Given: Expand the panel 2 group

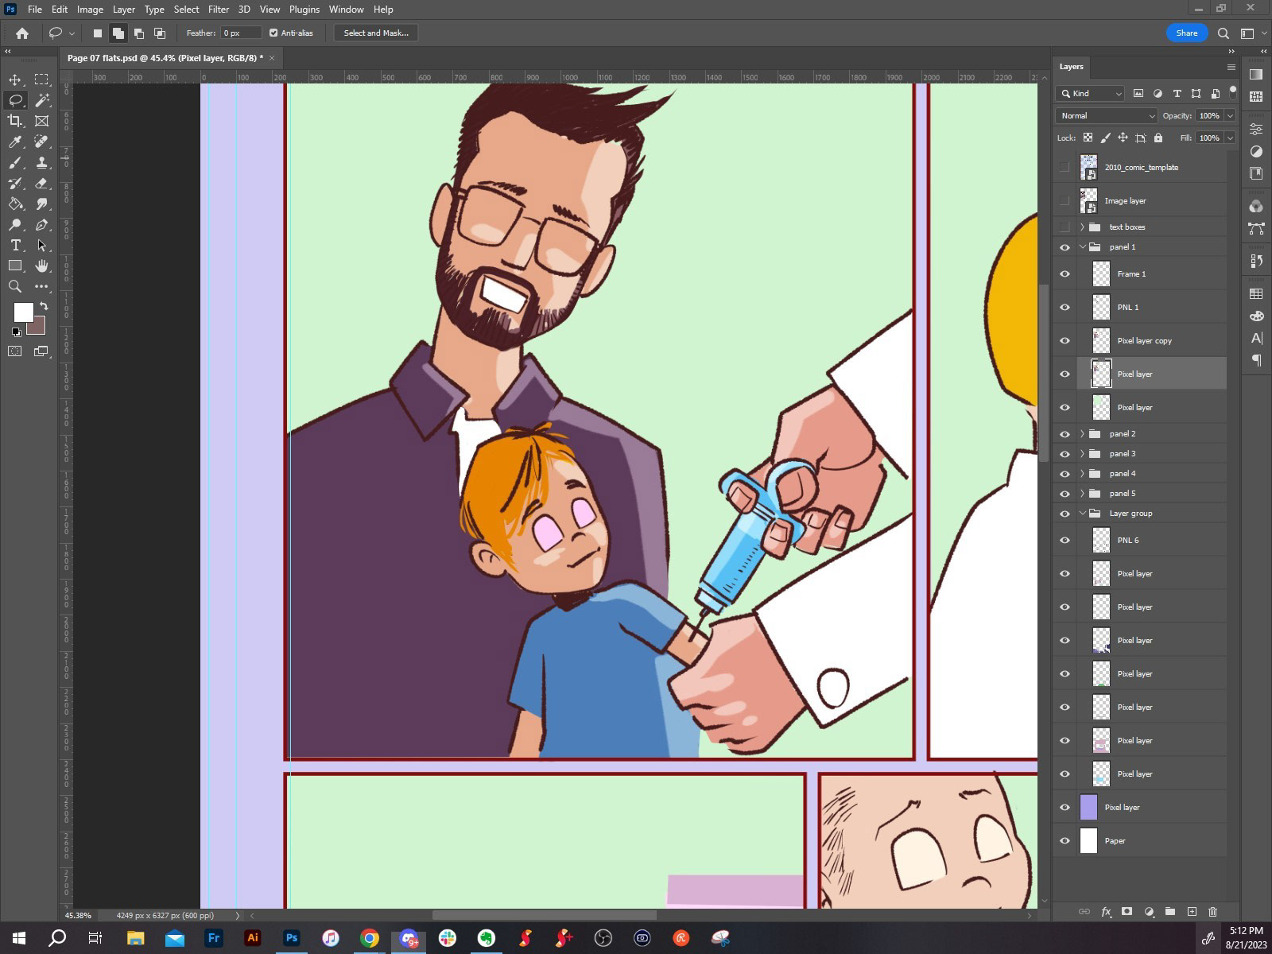Looking at the screenshot, I should [x=1082, y=434].
